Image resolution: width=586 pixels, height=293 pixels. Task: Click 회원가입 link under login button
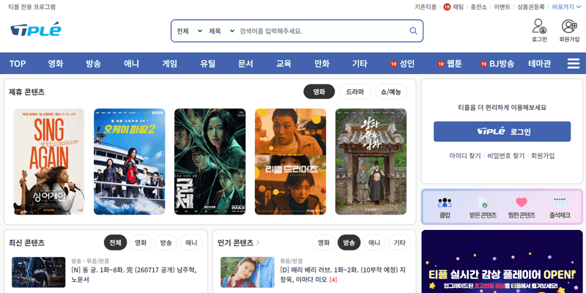click(543, 156)
